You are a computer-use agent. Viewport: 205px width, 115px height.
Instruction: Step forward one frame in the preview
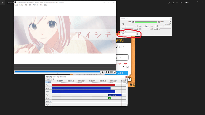click(109, 72)
